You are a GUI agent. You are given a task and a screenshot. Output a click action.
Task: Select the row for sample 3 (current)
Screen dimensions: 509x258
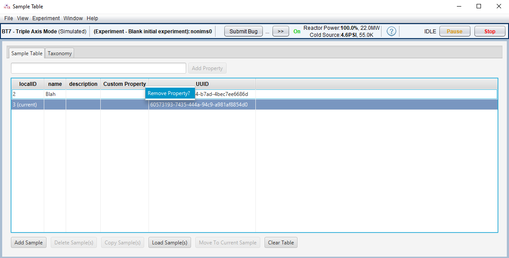click(x=28, y=105)
